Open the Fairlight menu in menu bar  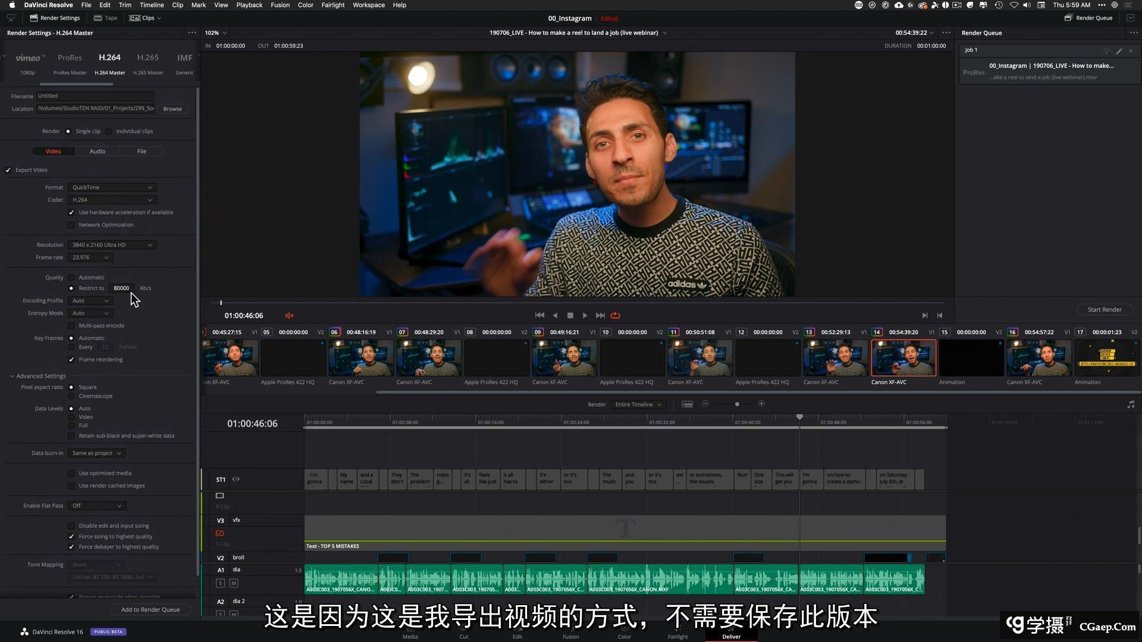pos(332,5)
